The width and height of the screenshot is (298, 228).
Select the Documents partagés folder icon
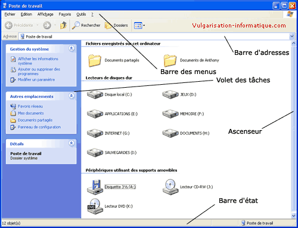(x=95, y=60)
